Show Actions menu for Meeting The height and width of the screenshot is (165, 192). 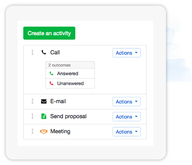(126, 132)
